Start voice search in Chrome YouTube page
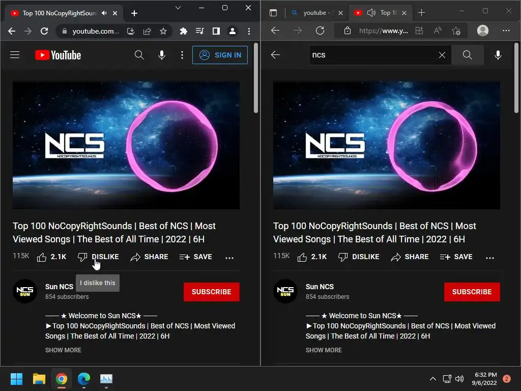 pyautogui.click(x=162, y=55)
